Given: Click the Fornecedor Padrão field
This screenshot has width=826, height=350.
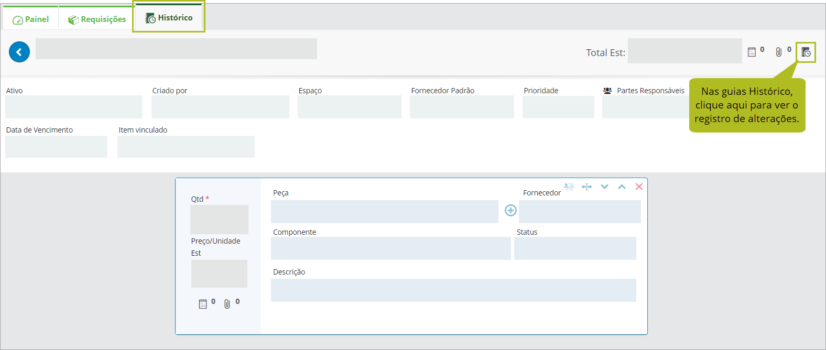Looking at the screenshot, I should click(462, 107).
